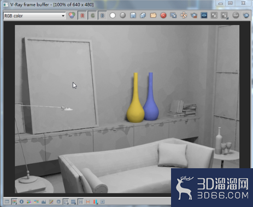Image resolution: width=253 pixels, height=207 pixels.
Task: Clear image with the red X icon
Action: pyautogui.click(x=163, y=15)
